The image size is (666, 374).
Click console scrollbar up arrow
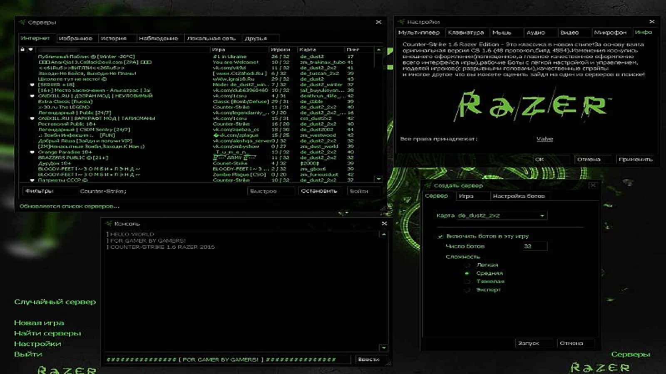pos(384,234)
